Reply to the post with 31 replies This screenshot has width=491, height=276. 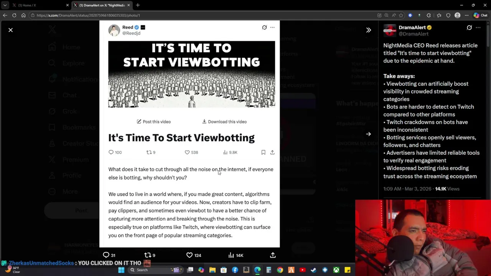[x=109, y=255]
